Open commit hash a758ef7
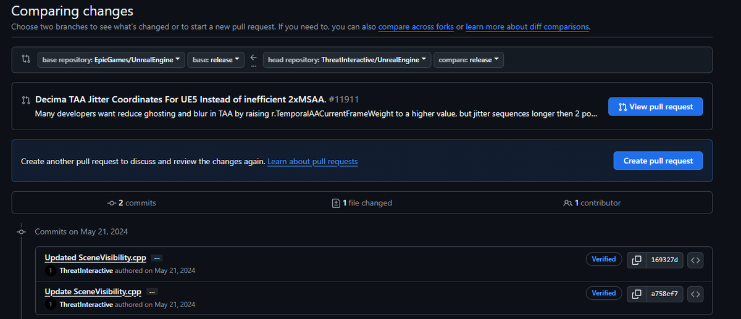The image size is (741, 319). [x=664, y=294]
